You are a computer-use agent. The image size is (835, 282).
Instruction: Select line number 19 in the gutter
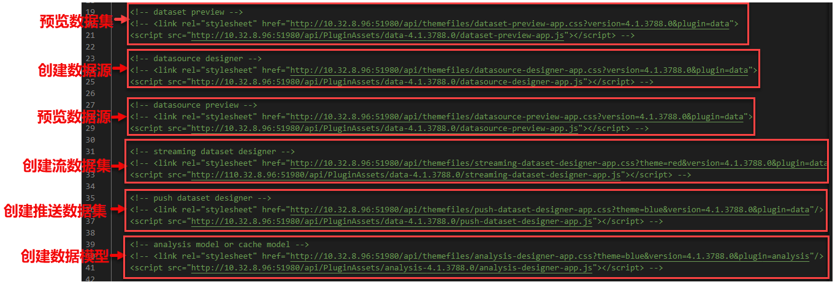coord(90,12)
